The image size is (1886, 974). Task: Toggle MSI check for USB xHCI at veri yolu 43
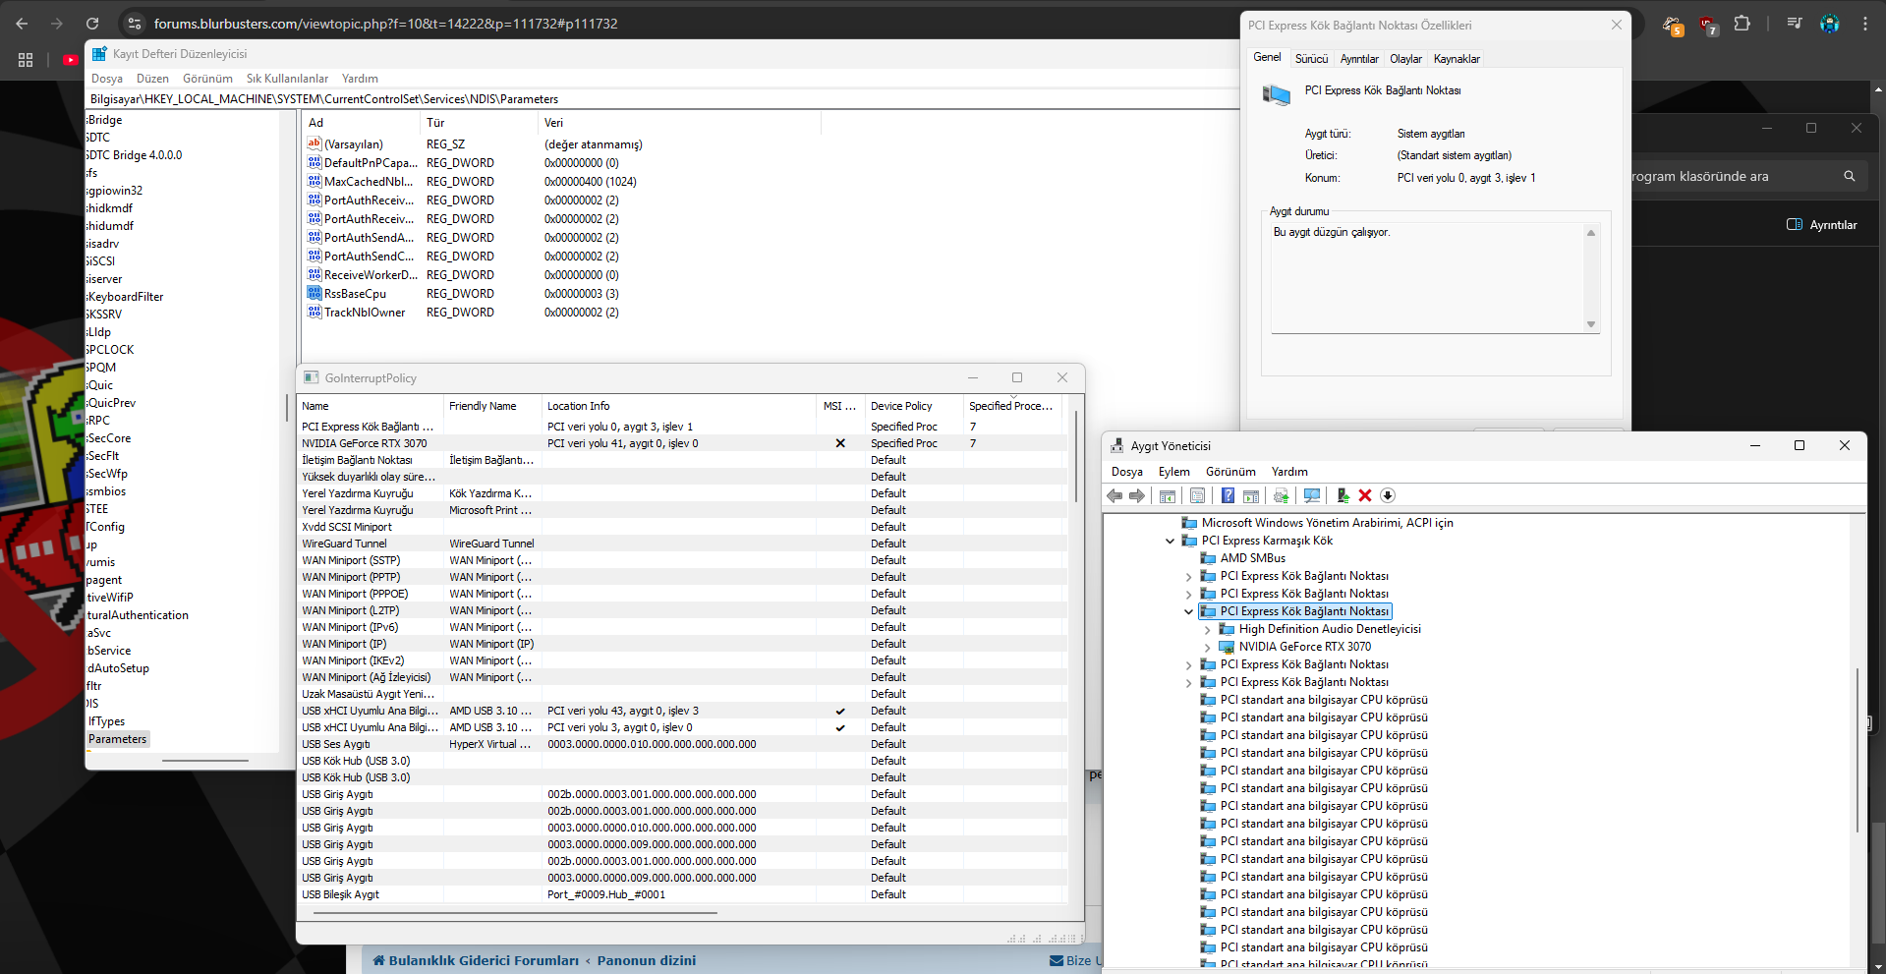pos(840,711)
